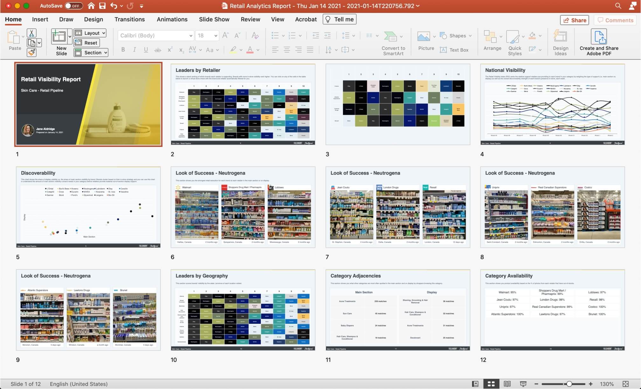Undo the last action
641x389 pixels.
pyautogui.click(x=114, y=6)
